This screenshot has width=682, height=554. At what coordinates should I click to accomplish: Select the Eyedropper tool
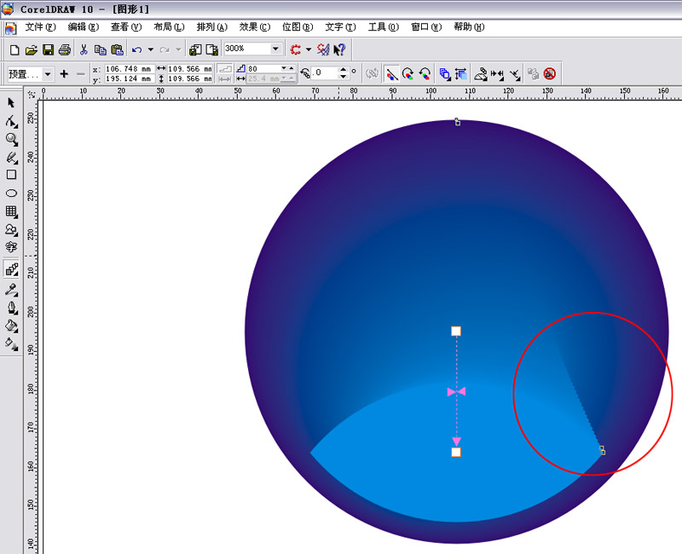click(x=11, y=290)
